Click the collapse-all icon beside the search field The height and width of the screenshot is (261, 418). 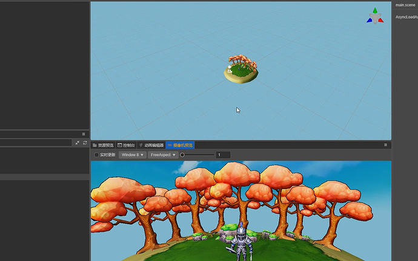78,143
